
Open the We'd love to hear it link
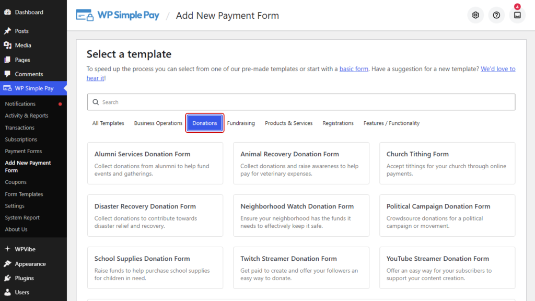498,69
